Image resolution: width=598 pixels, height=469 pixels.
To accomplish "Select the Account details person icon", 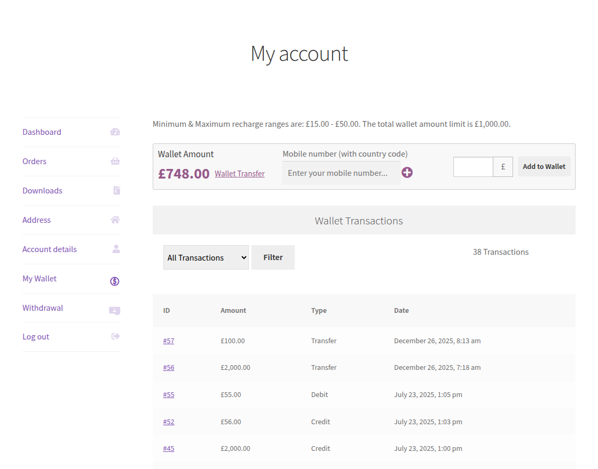I will click(115, 249).
